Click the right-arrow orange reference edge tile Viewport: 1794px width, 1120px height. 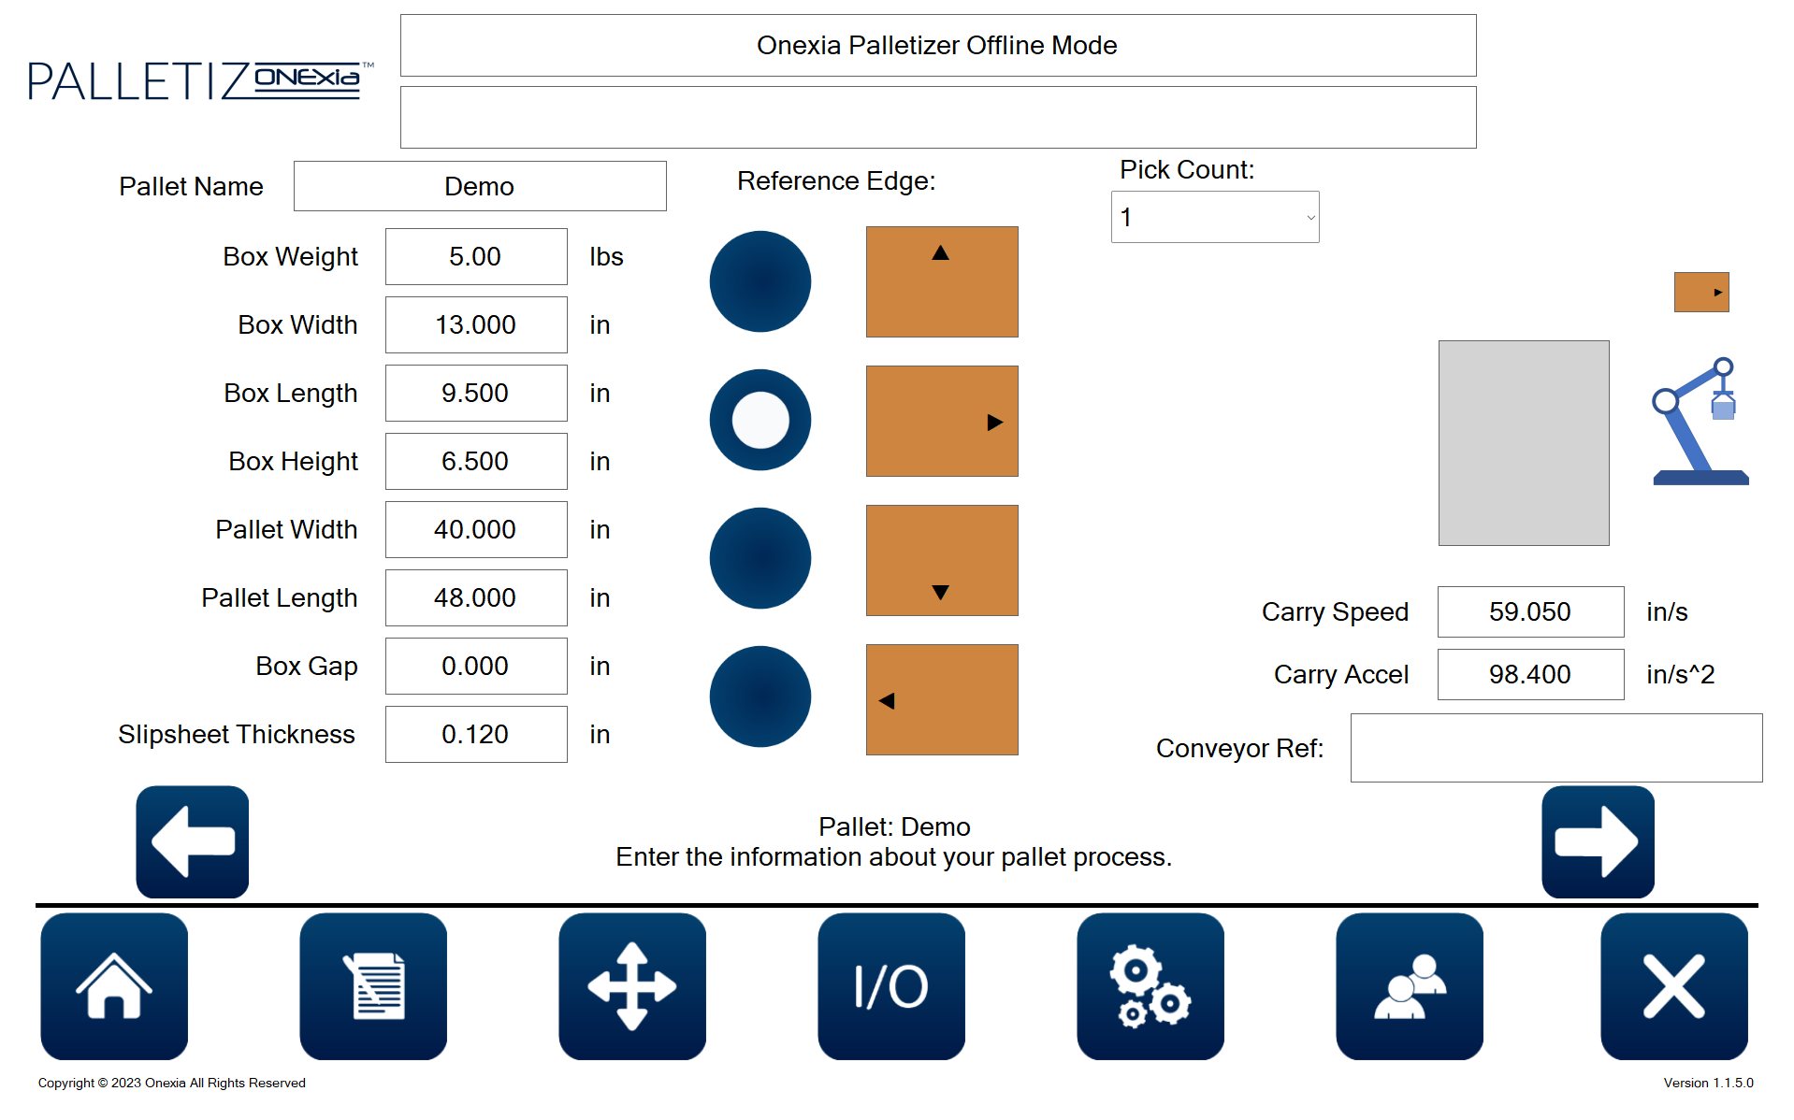point(941,421)
